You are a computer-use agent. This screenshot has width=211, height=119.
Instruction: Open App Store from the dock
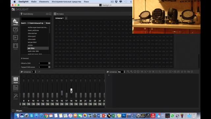[36, 116]
